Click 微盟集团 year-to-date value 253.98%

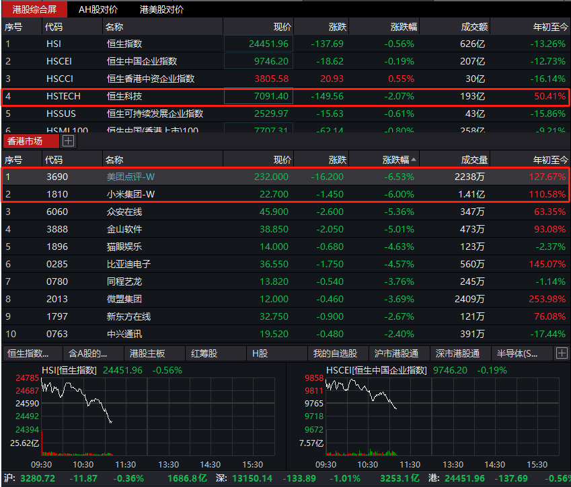click(547, 299)
